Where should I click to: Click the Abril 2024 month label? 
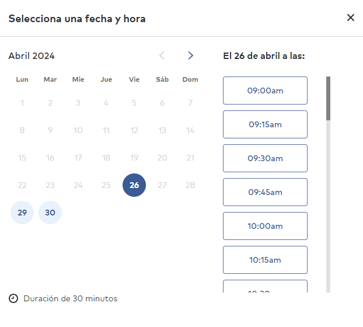point(32,56)
